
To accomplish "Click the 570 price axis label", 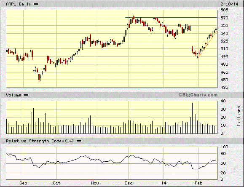I will pos(224,18).
